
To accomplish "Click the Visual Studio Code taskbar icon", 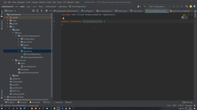I will [62, 108].
